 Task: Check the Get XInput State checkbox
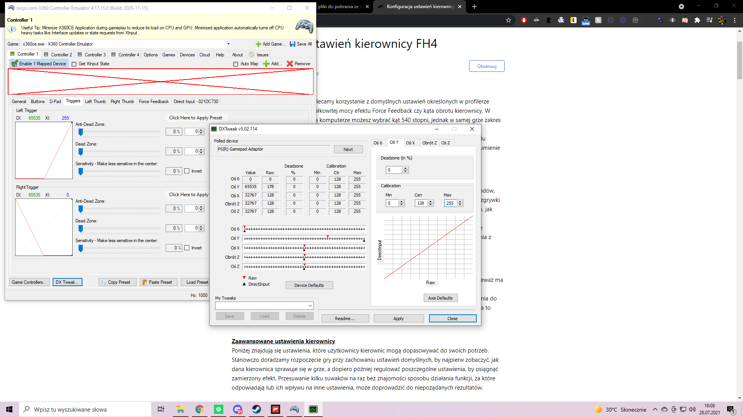[x=74, y=64]
